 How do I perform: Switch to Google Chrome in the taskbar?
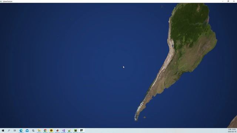point(45,130)
